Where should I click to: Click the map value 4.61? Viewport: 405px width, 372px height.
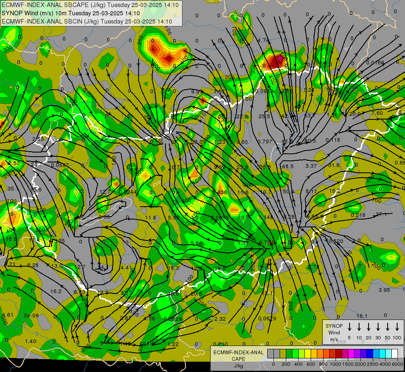point(7,315)
